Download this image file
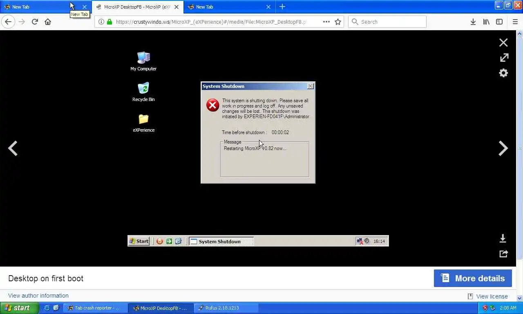The image size is (523, 314). pos(503,238)
